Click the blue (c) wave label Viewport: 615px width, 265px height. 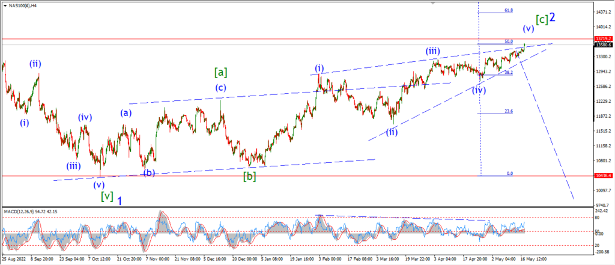[x=220, y=88]
